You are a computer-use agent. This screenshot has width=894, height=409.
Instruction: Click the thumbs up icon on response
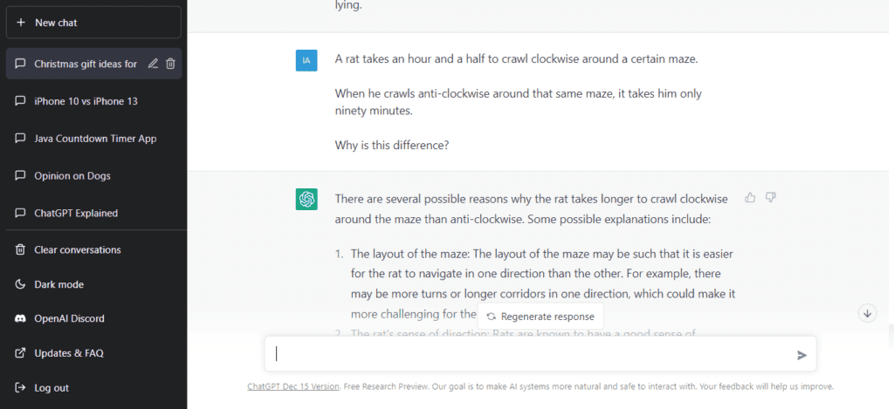750,198
